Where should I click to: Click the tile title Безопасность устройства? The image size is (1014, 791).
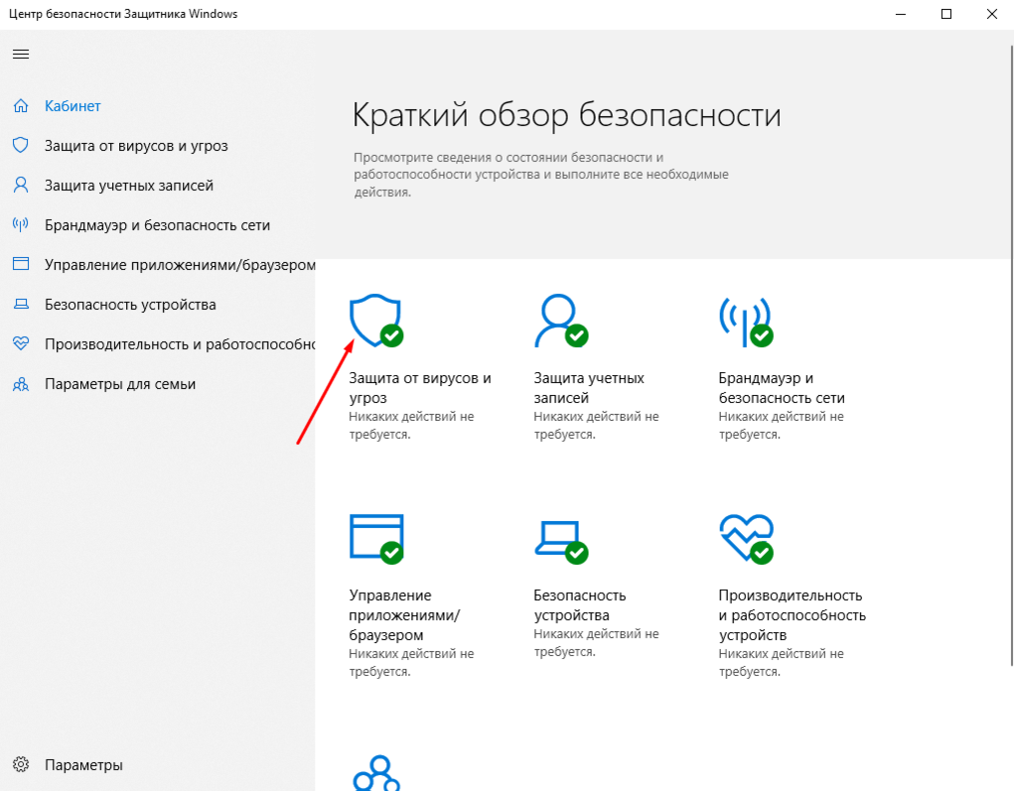point(579,604)
